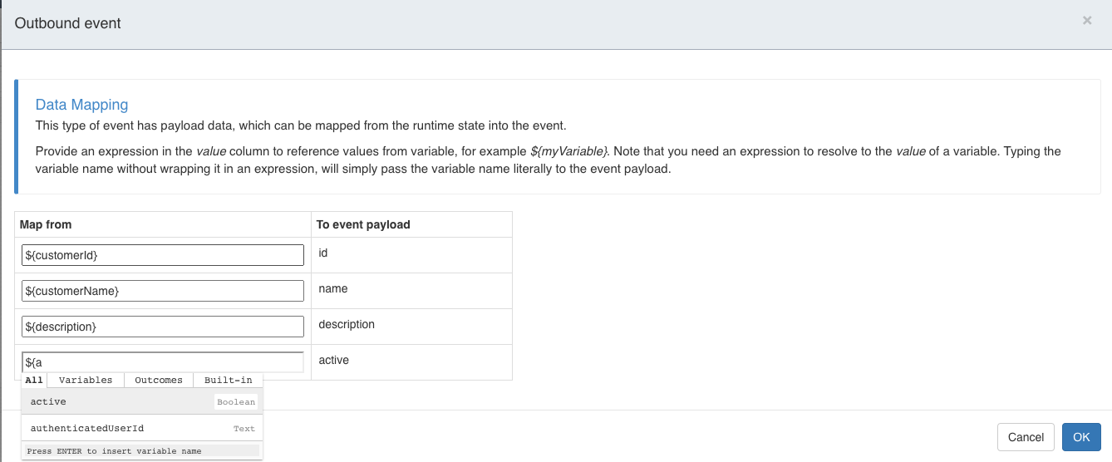Click the 'name' payload cell
The height and width of the screenshot is (462, 1112).
point(333,288)
